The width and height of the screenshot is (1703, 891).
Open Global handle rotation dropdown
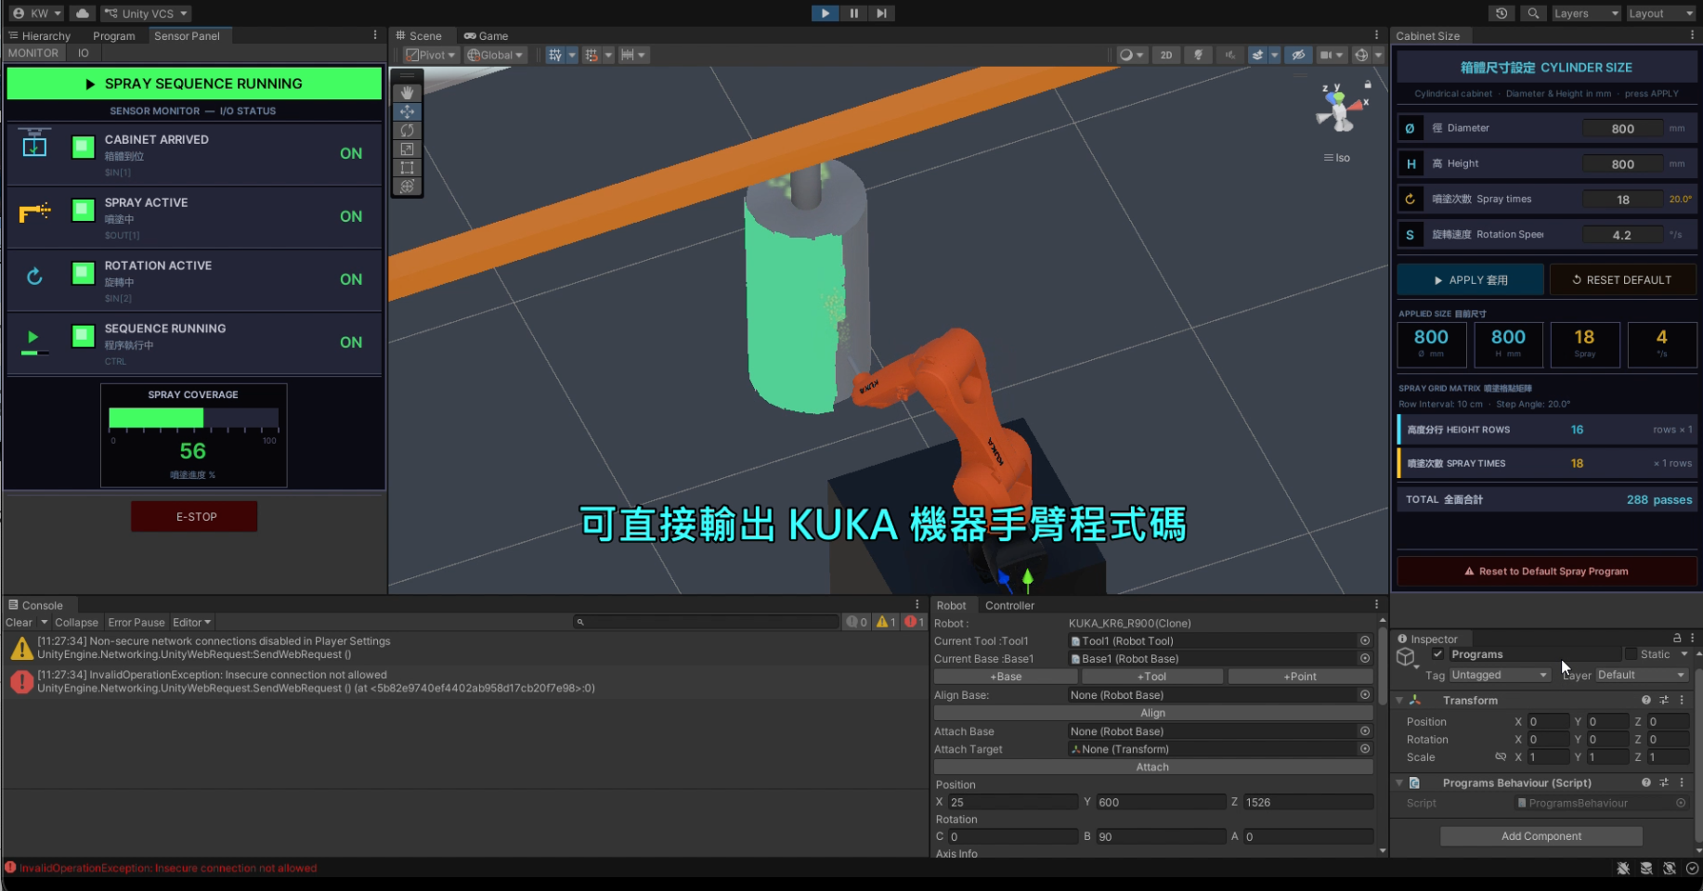click(x=496, y=55)
